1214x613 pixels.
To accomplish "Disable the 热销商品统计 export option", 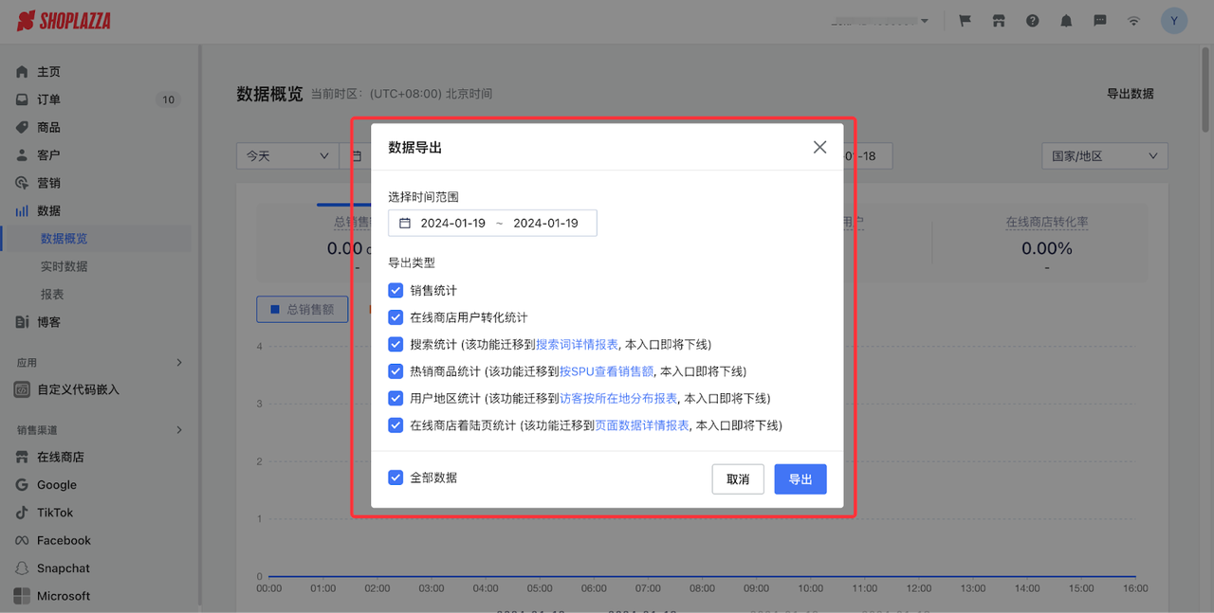I will tap(395, 371).
